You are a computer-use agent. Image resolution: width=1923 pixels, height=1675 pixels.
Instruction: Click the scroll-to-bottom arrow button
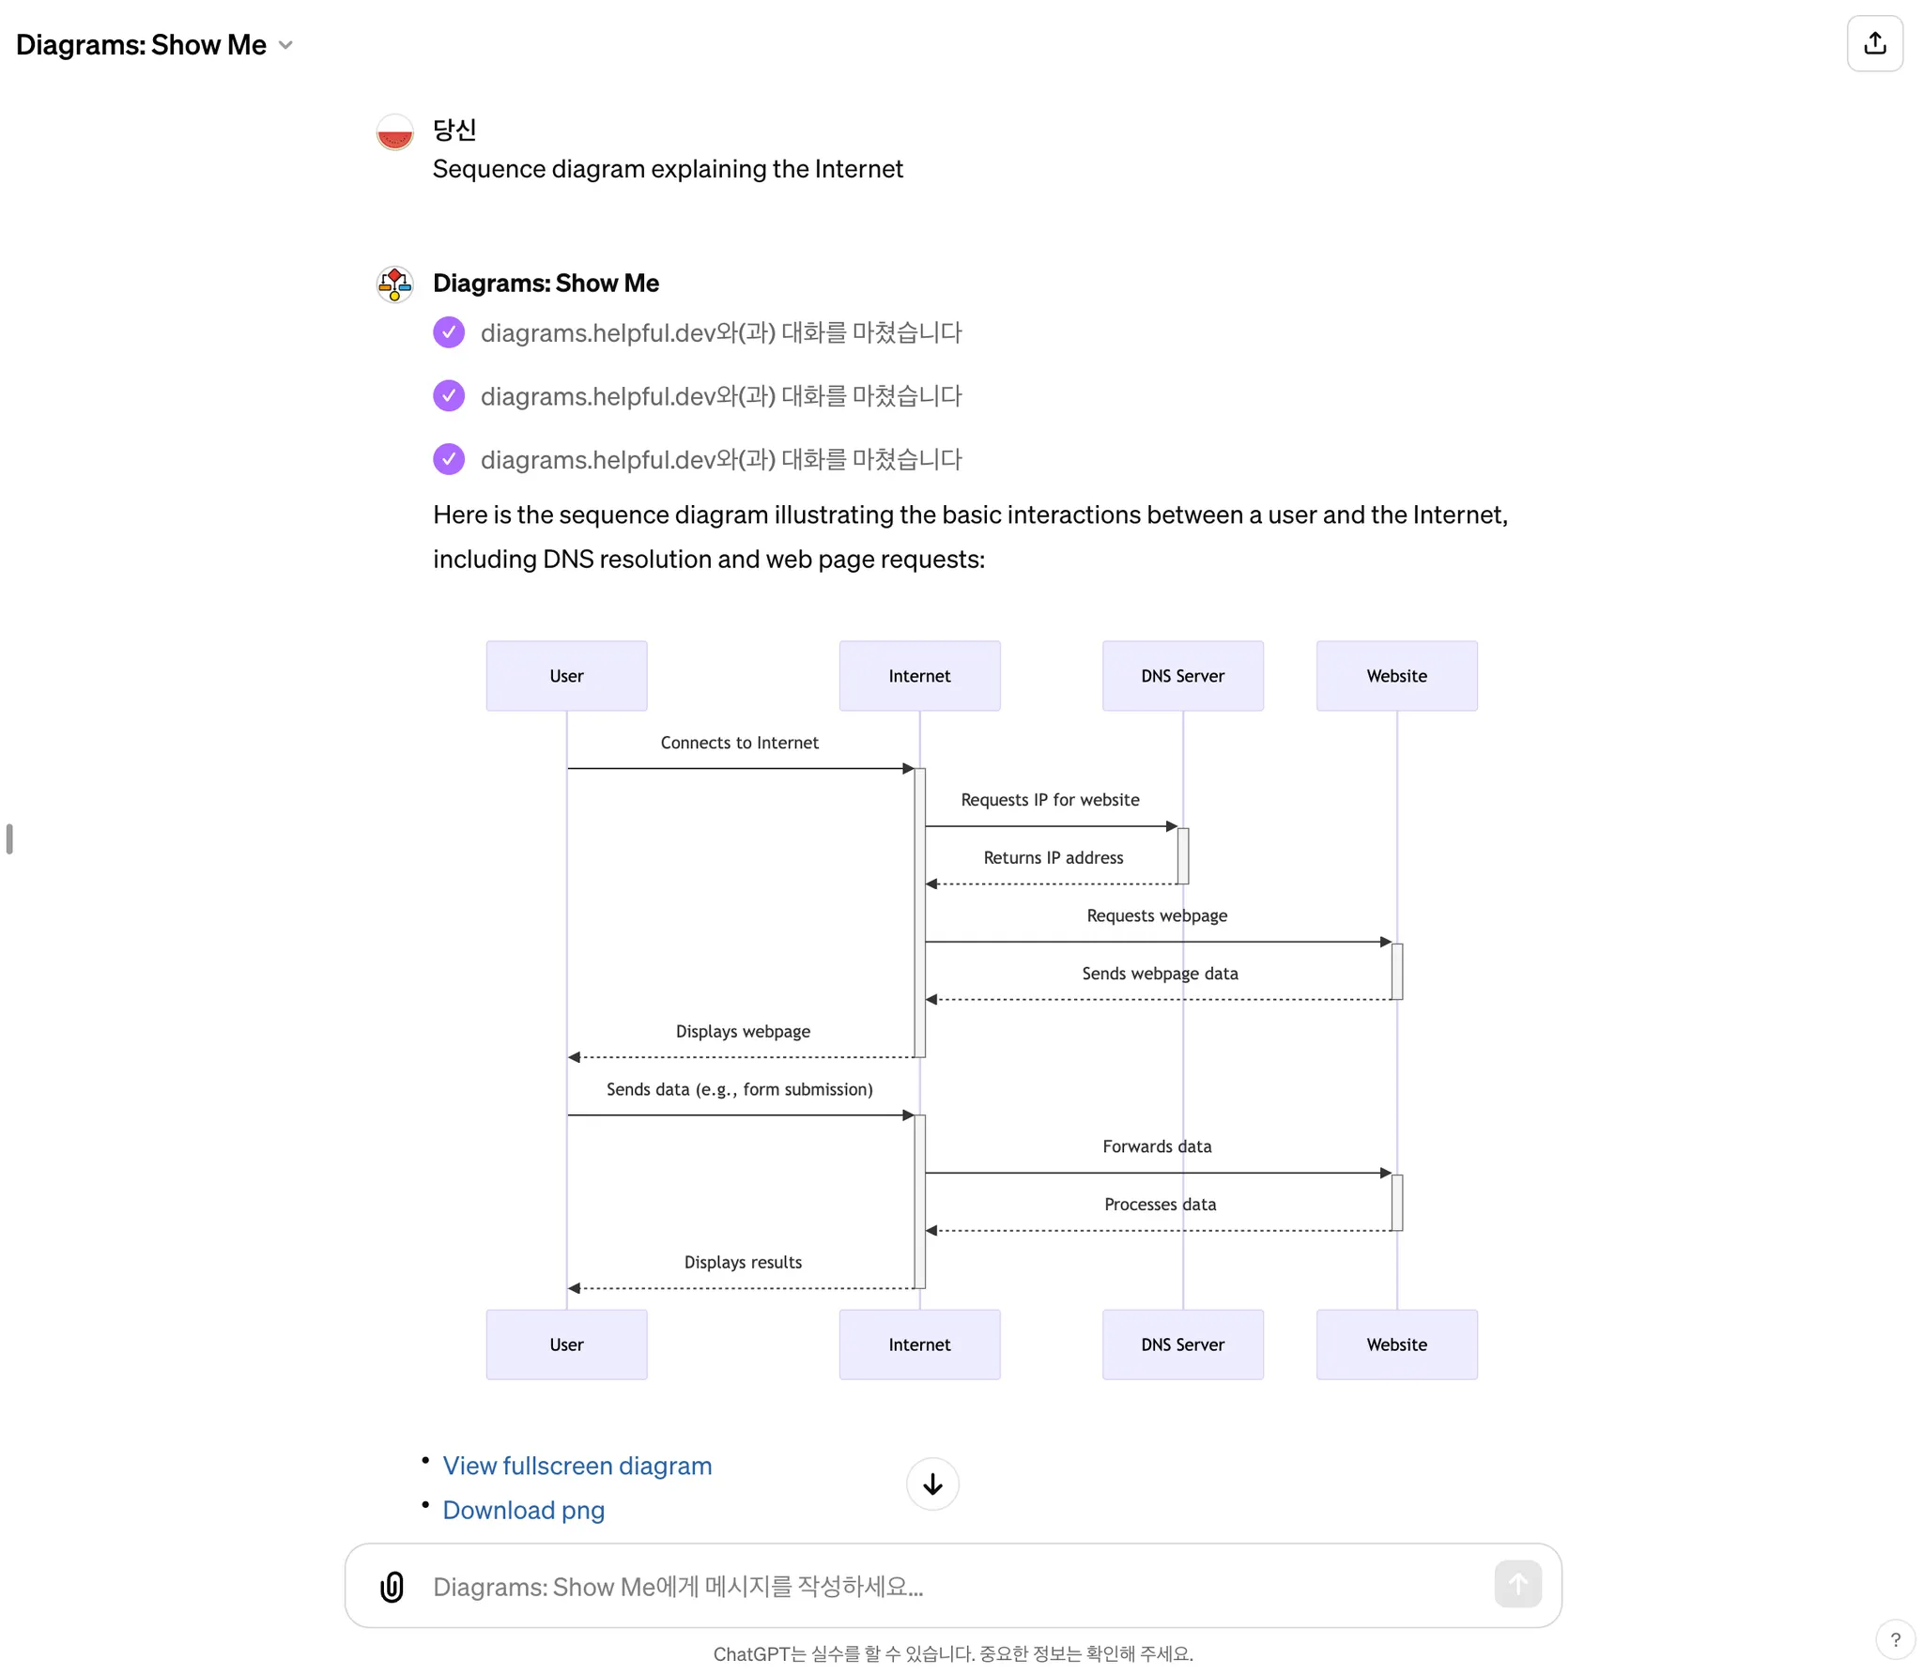(931, 1483)
